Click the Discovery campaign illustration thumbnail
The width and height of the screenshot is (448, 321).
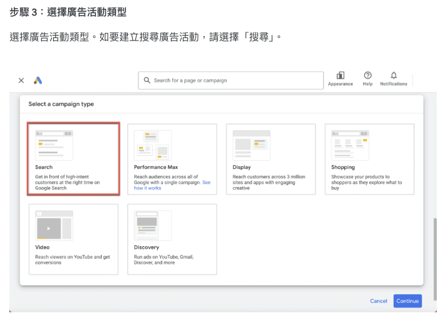153,226
